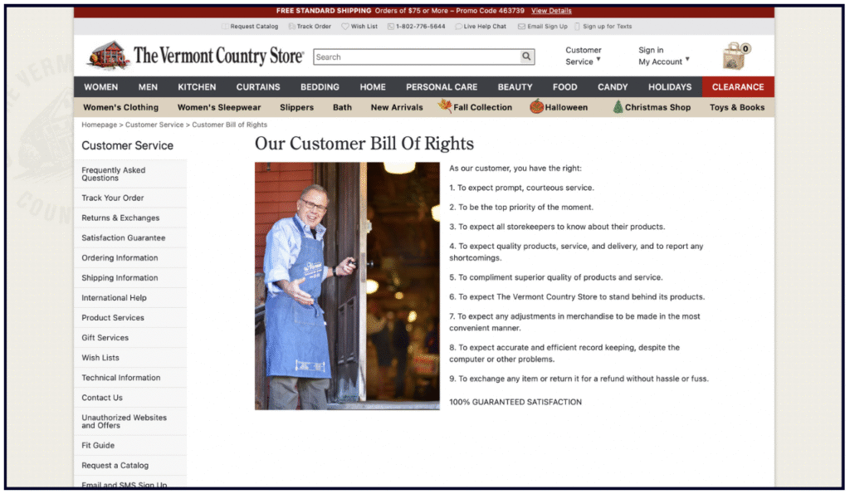
Task: Select the KITCHEN menu item
Action: (197, 87)
